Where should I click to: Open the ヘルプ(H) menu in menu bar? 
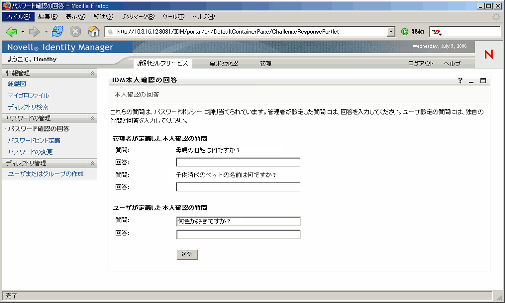click(203, 16)
